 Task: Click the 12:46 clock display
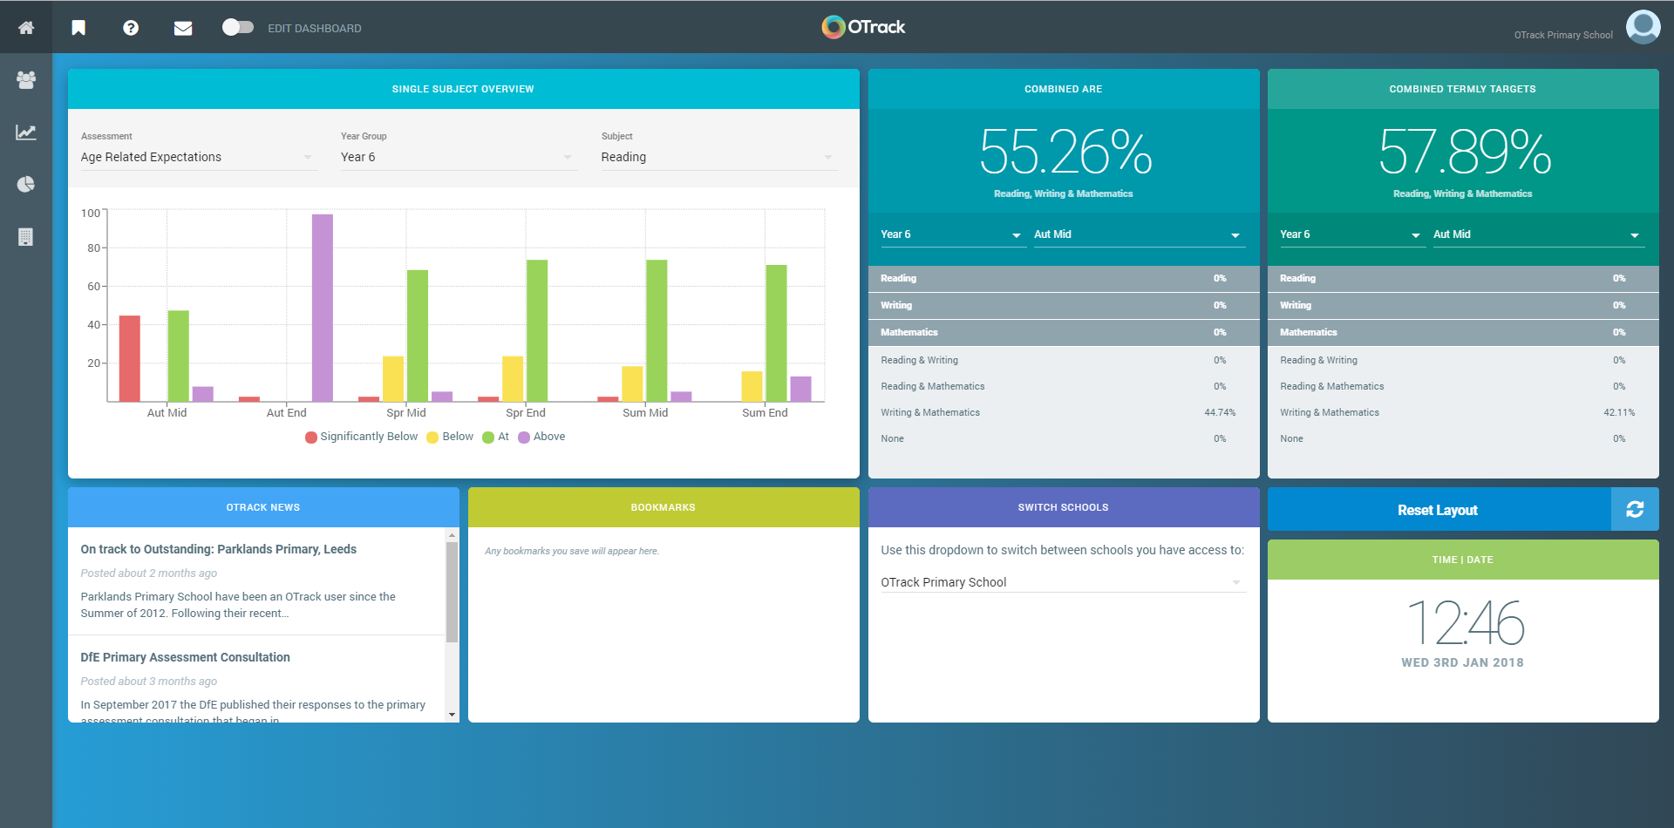click(x=1466, y=623)
